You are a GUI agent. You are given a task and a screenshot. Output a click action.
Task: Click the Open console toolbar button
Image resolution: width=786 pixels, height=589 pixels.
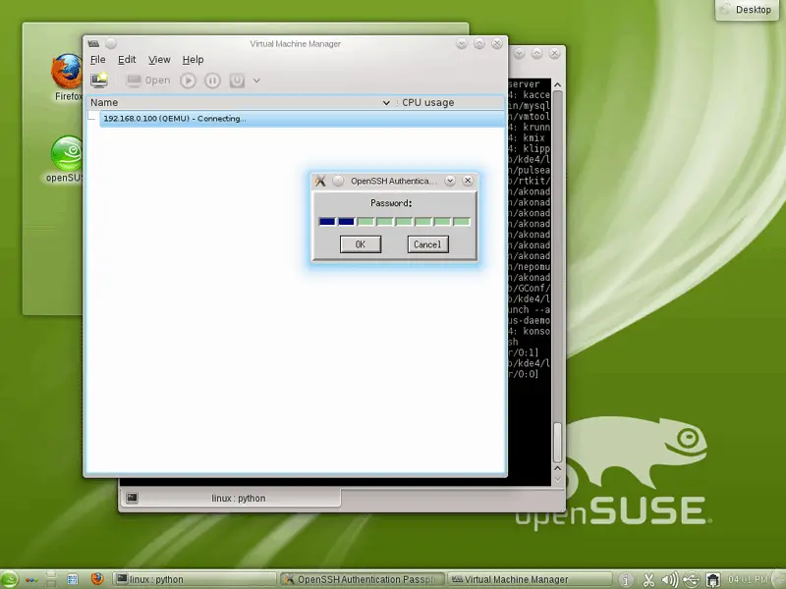point(148,80)
